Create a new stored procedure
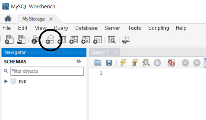Image resolution: width=206 pixels, height=120 pixels. [x=85, y=40]
